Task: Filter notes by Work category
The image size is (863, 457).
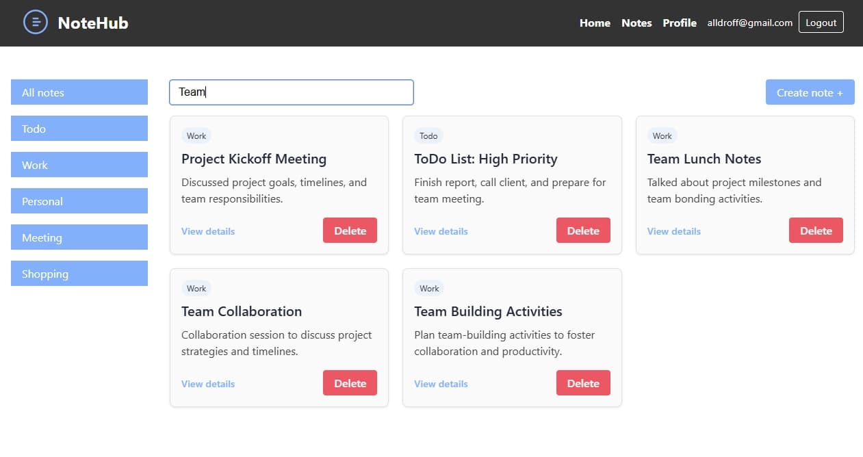Action: coord(79,165)
